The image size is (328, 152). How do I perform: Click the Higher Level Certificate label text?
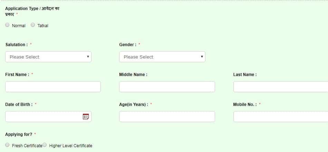pyautogui.click(x=71, y=146)
